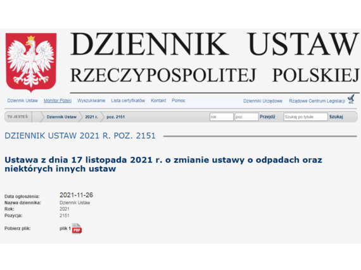
Task: Open the plik 1 file link
Action: coord(65,228)
